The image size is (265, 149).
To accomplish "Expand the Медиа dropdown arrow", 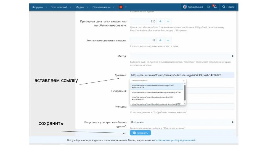I will tap(87, 7).
